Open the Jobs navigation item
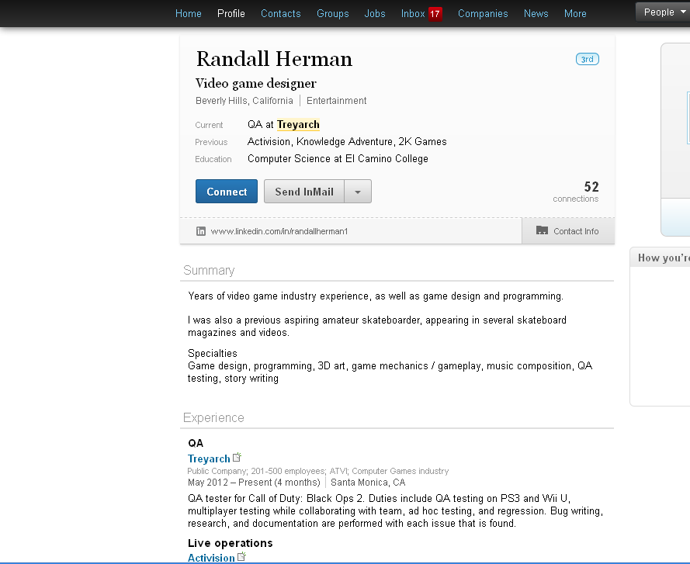 375,14
